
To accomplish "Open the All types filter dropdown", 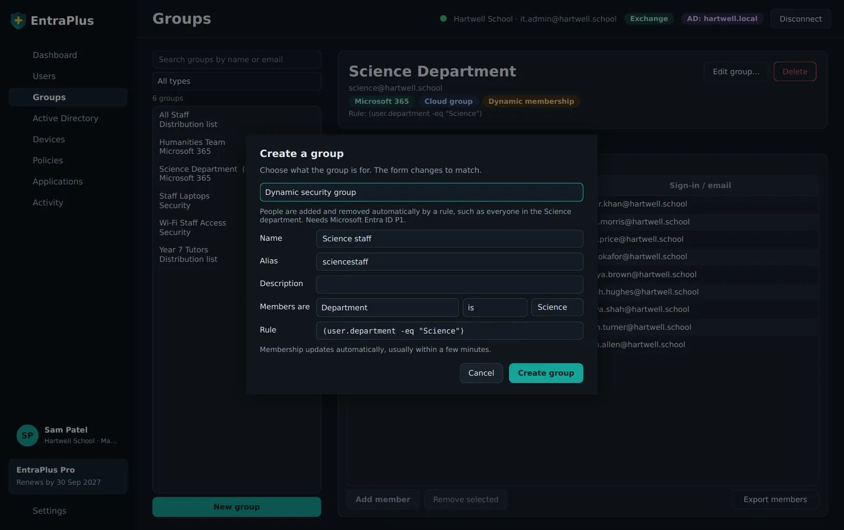I will coord(236,81).
